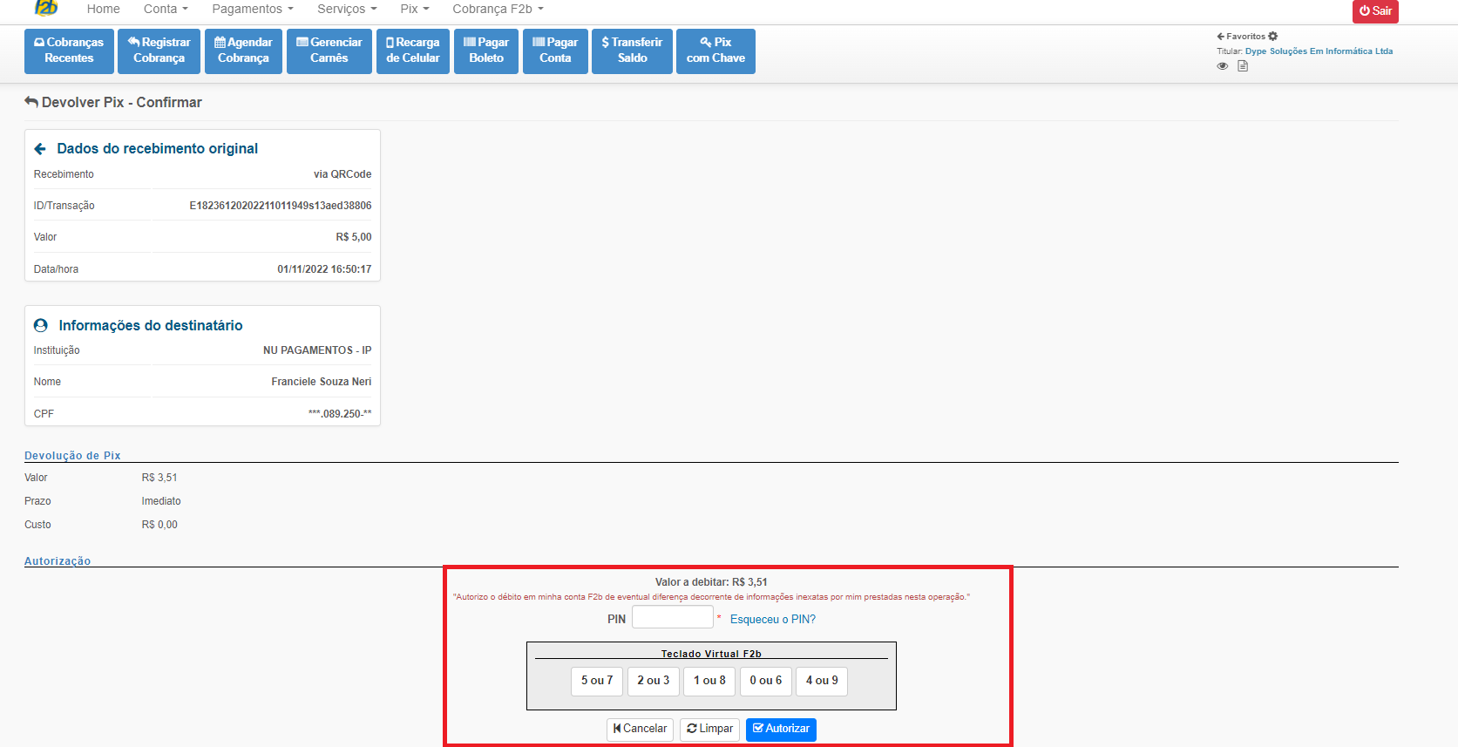Expand the Pix dropdown menu

415,9
